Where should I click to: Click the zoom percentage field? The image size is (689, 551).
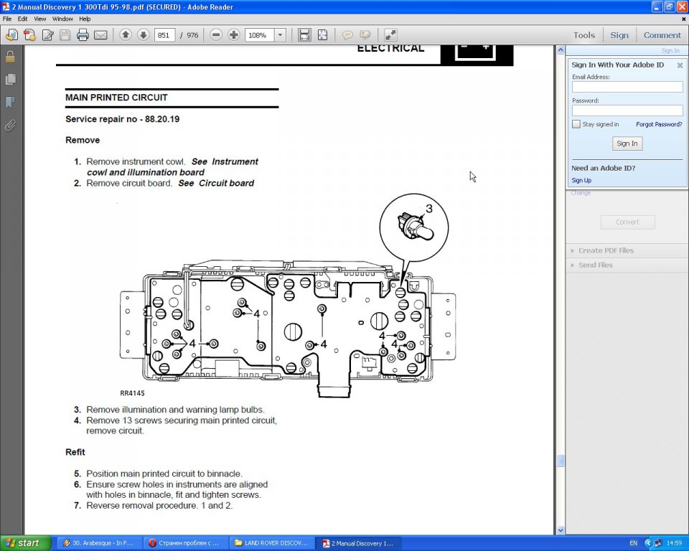[260, 35]
